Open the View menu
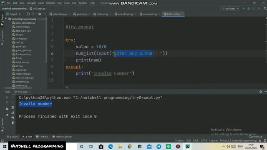 pyautogui.click(x=22, y=3)
